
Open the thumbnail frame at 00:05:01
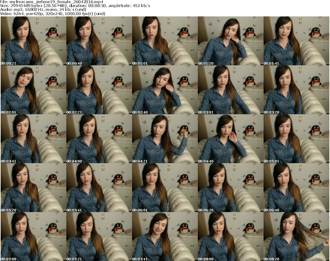click(296, 139)
